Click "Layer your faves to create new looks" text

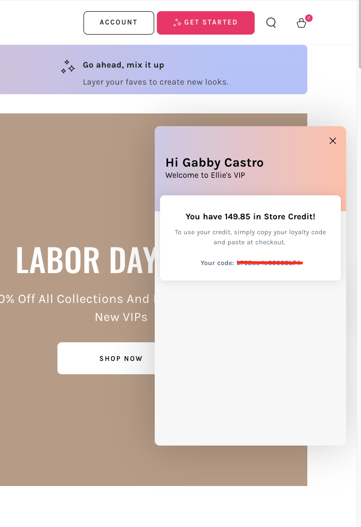[x=155, y=82]
